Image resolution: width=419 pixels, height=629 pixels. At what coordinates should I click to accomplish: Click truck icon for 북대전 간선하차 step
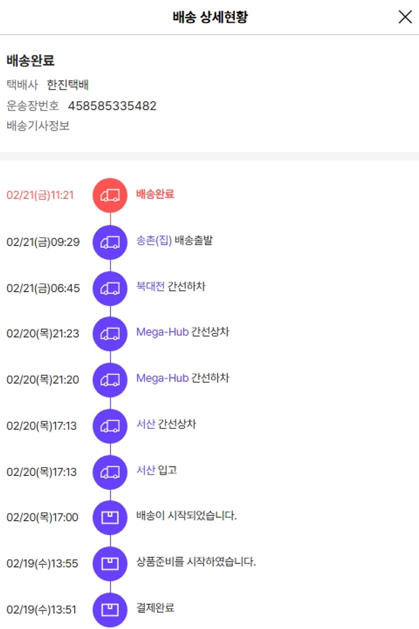click(110, 288)
